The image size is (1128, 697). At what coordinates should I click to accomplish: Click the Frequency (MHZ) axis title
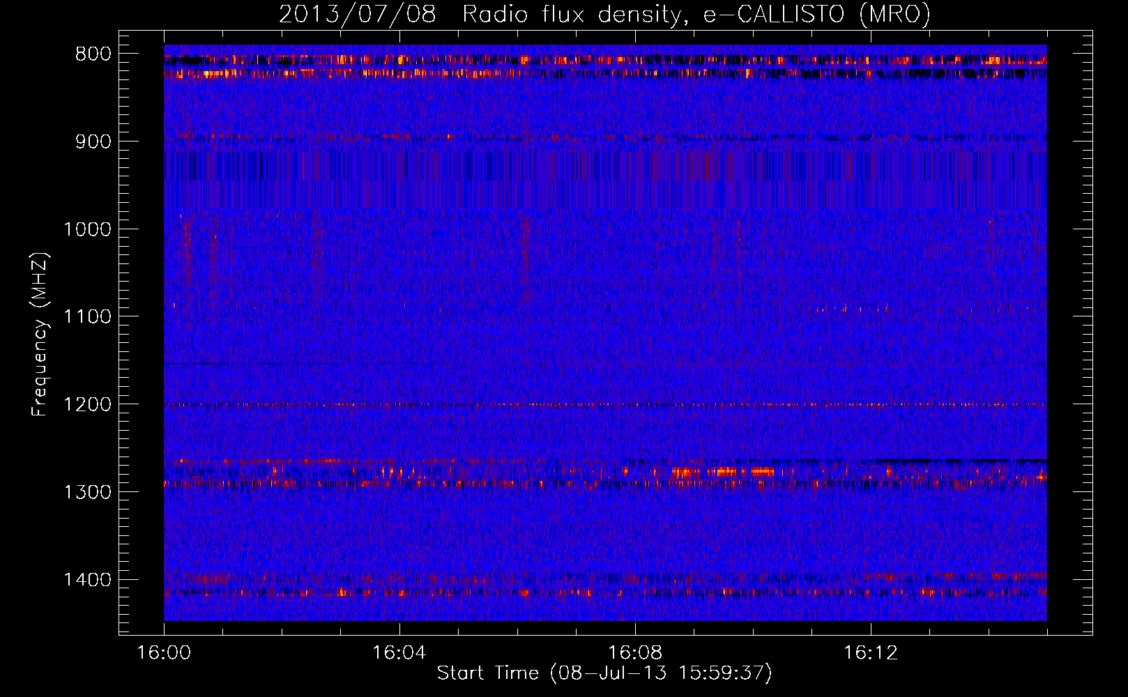[40, 335]
